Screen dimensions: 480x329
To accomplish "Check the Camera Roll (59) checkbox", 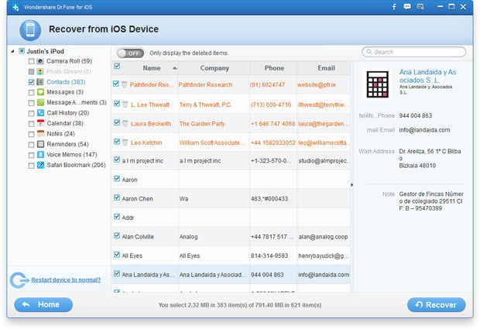I will (31, 61).
